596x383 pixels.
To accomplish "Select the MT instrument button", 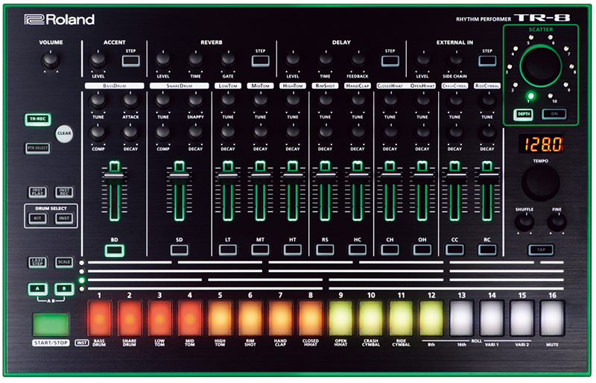I will coord(260,250).
